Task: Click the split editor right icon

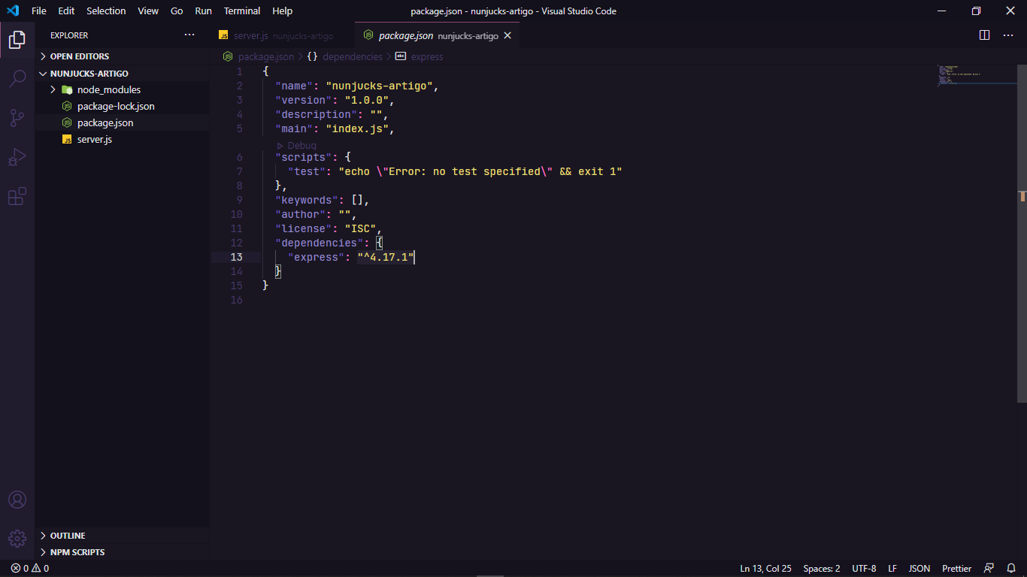Action: [985, 35]
